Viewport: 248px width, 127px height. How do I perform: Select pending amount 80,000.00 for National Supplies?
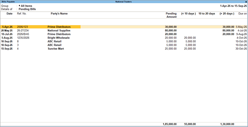[171, 30]
